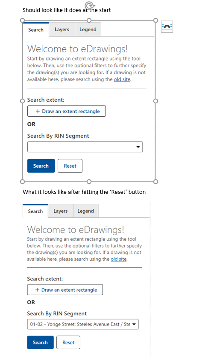Click the 'OR' text in the upper picture
The image size is (214, 359).
point(32,124)
